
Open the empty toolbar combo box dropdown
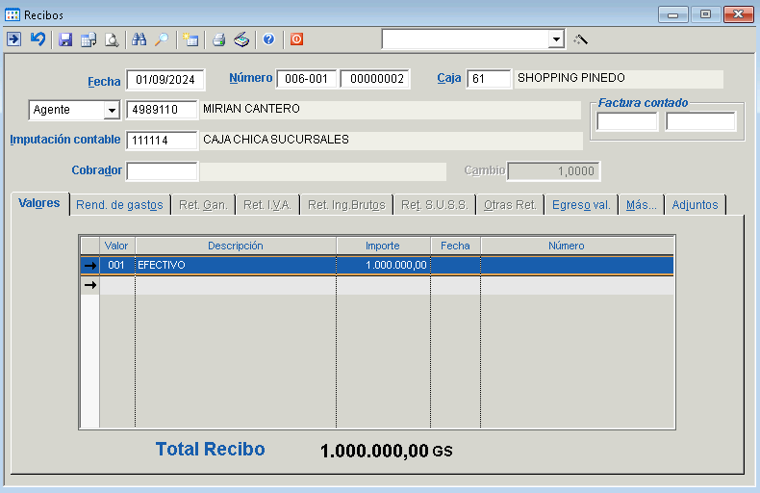click(x=556, y=39)
